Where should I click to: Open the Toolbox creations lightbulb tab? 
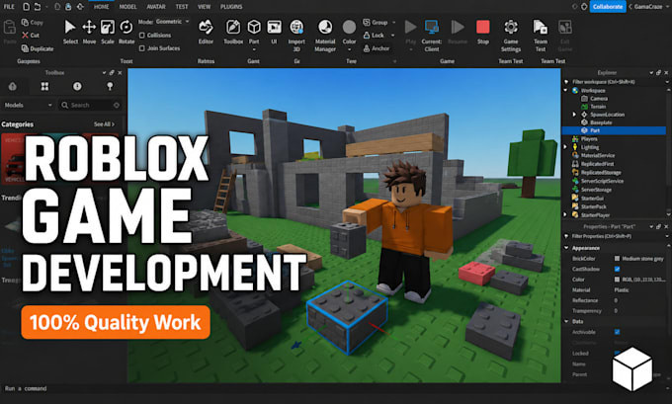[x=110, y=87]
